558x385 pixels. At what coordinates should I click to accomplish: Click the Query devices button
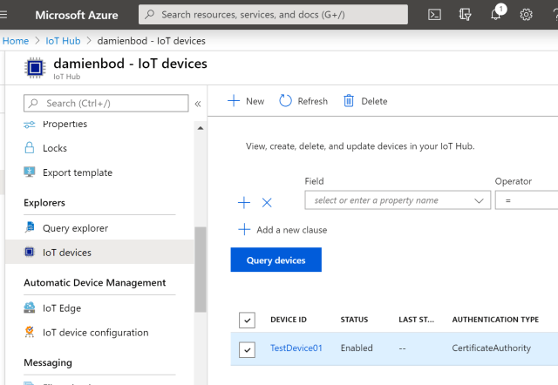276,260
